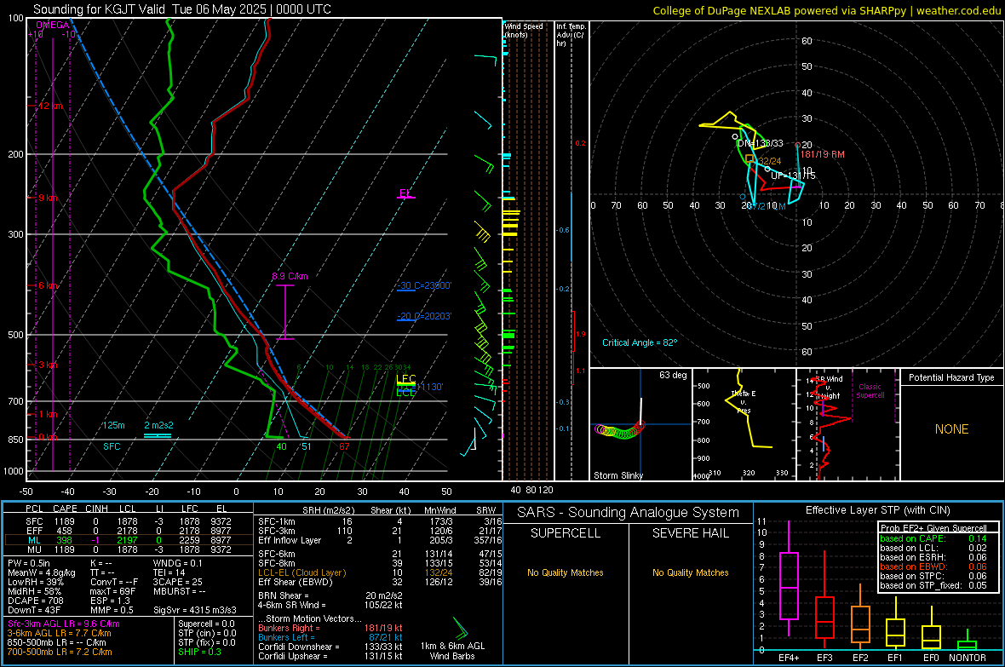The image size is (1005, 667).
Task: Click the DCAPE = 708 value
Action: [35, 601]
